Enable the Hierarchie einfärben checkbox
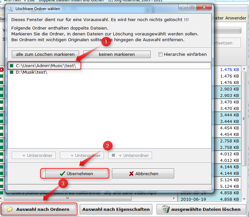249x217 pixels. (x=160, y=54)
